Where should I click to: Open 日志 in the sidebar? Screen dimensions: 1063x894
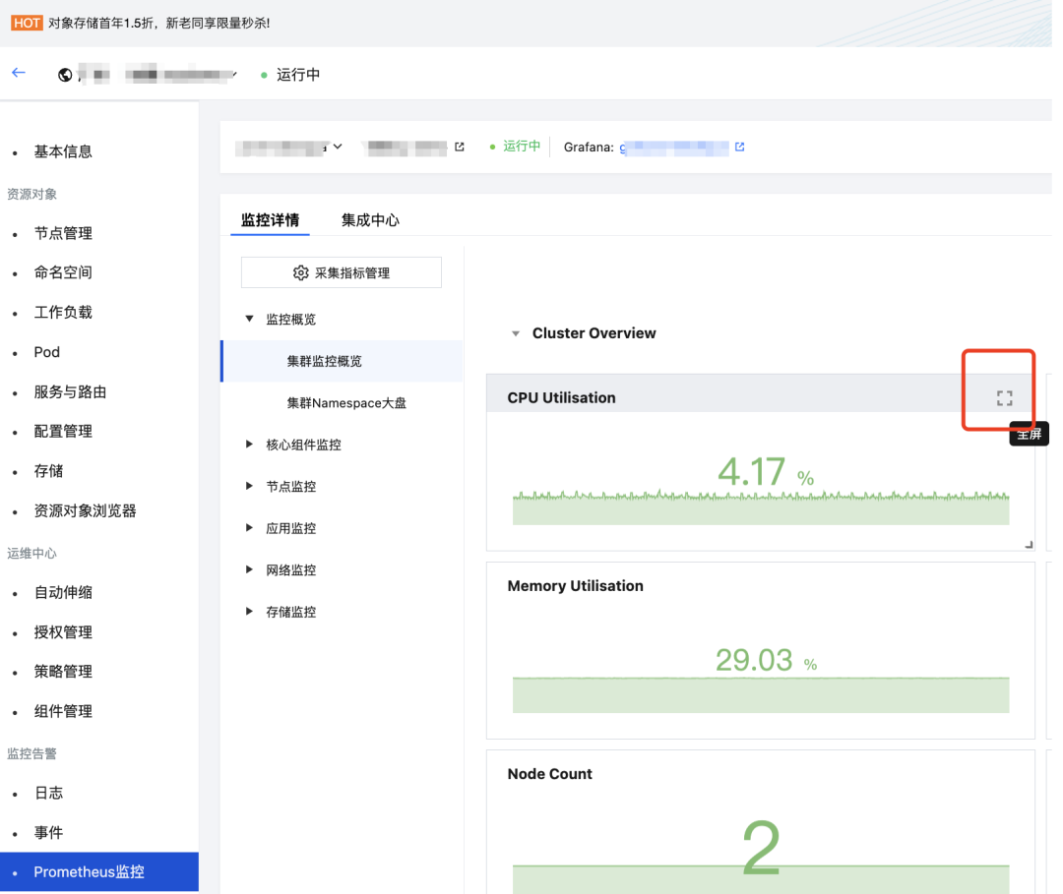coord(49,793)
